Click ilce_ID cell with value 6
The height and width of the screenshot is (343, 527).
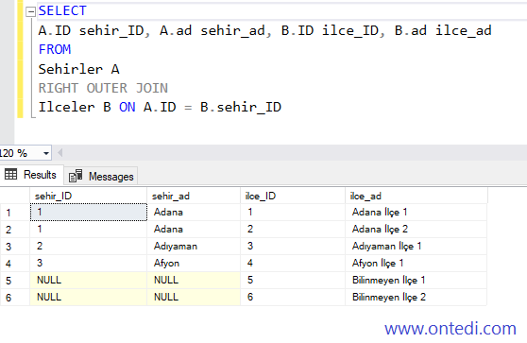[x=293, y=298]
